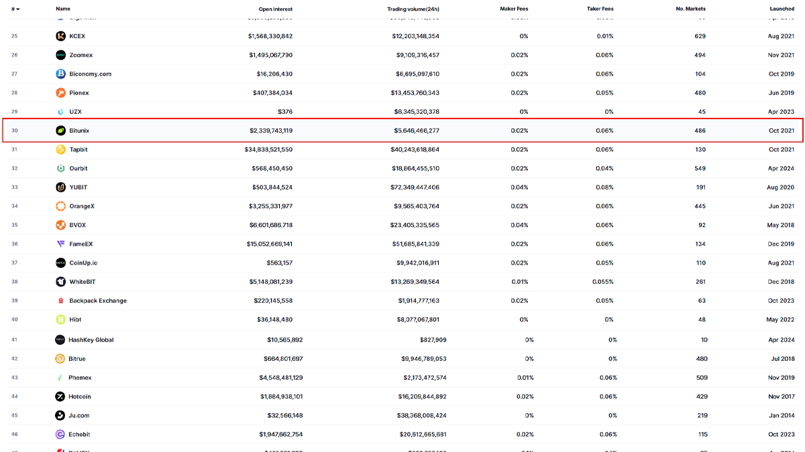
Task: Sort by No. Markets column header
Action: [690, 9]
